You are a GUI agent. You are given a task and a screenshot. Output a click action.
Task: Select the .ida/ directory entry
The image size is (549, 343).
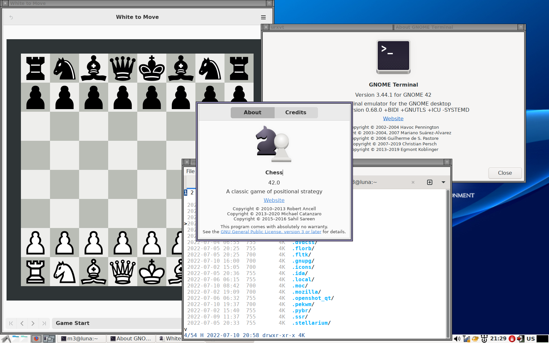click(x=300, y=273)
